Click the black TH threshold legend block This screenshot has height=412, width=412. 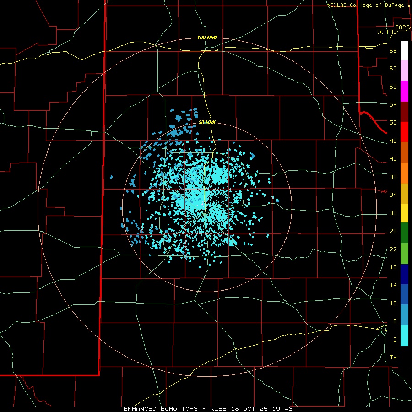tap(404, 356)
